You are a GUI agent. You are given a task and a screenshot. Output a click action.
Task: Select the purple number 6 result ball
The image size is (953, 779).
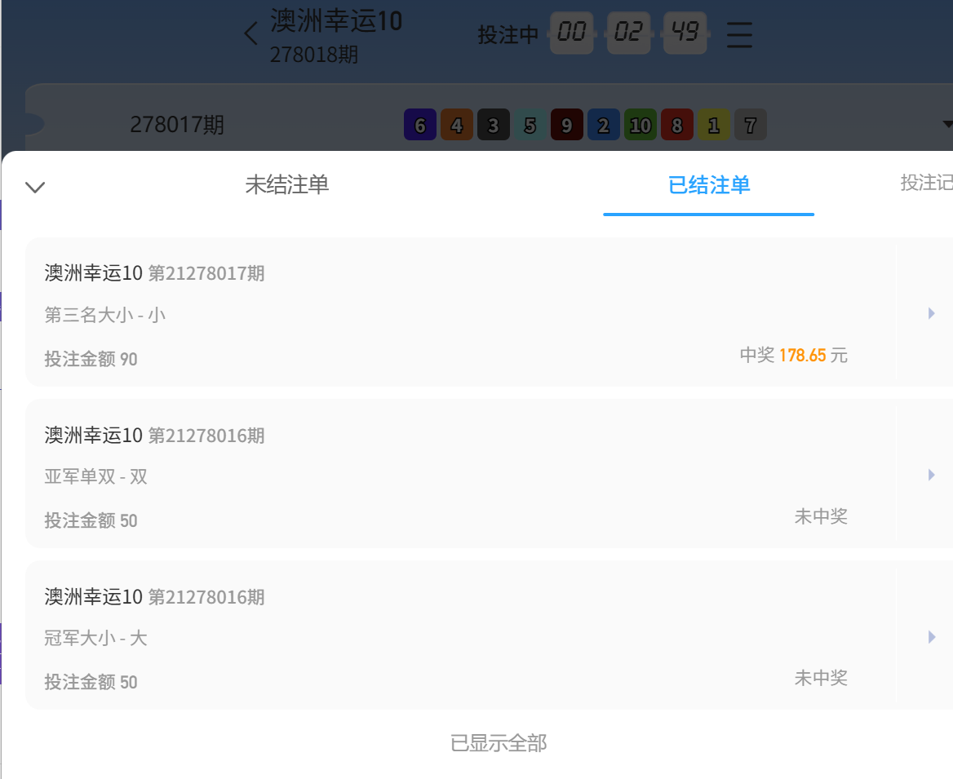419,124
